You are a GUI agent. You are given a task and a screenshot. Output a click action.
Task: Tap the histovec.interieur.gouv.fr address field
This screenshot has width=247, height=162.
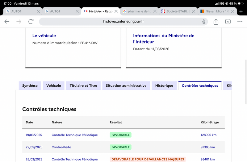(x=124, y=22)
